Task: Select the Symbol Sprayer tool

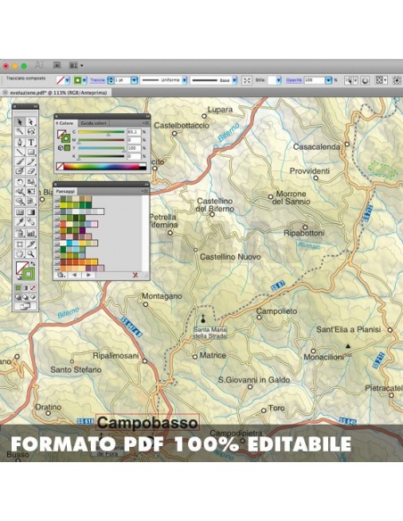Action: (20, 233)
